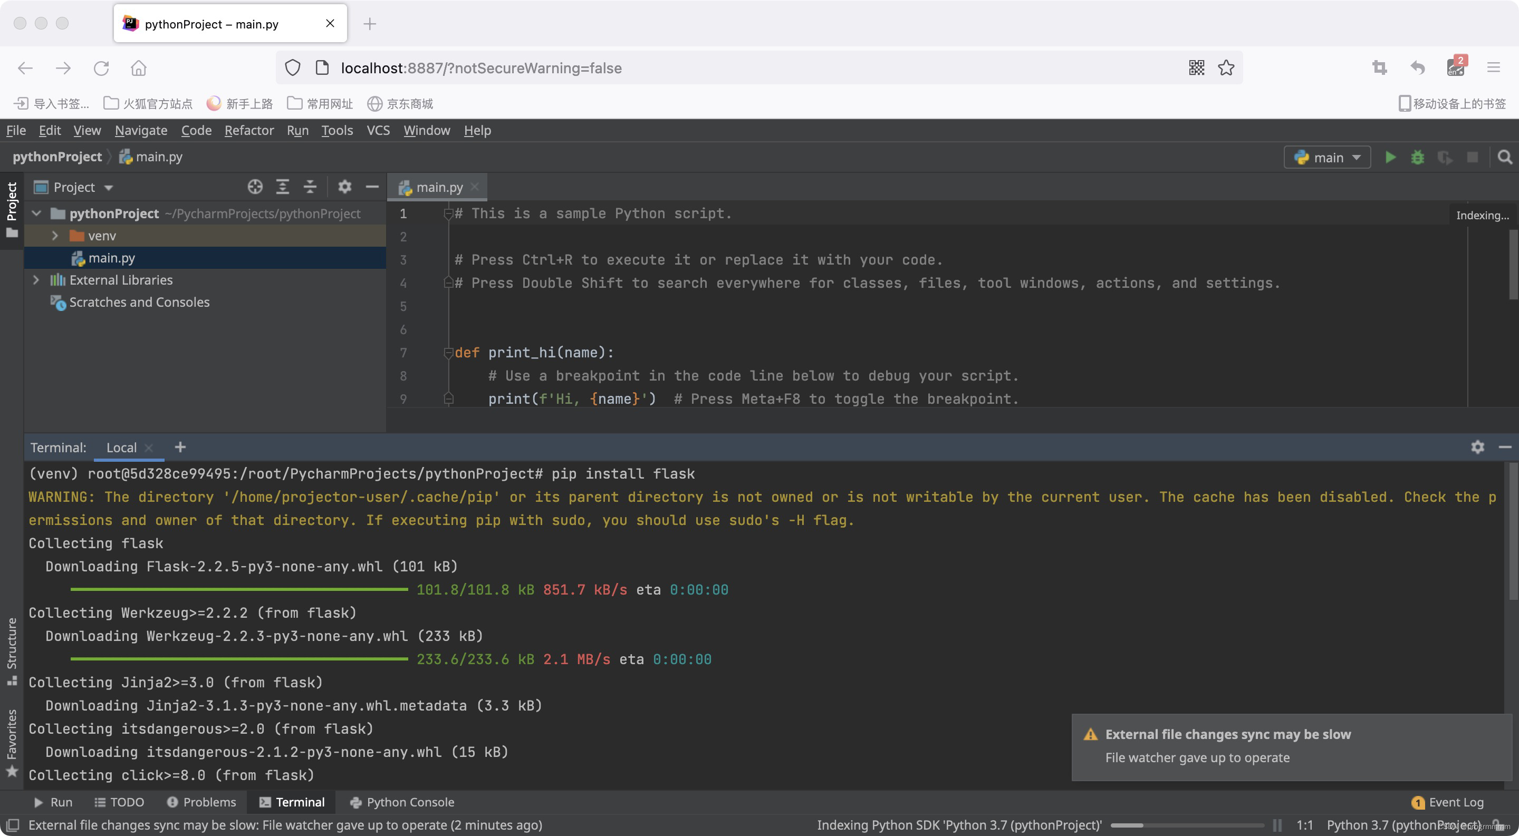Pause the indexing progress bar

click(x=1276, y=825)
